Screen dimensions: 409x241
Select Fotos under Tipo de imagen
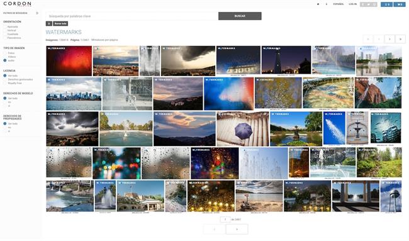5,53
